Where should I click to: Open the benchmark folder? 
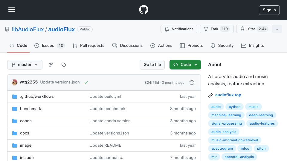(x=30, y=109)
